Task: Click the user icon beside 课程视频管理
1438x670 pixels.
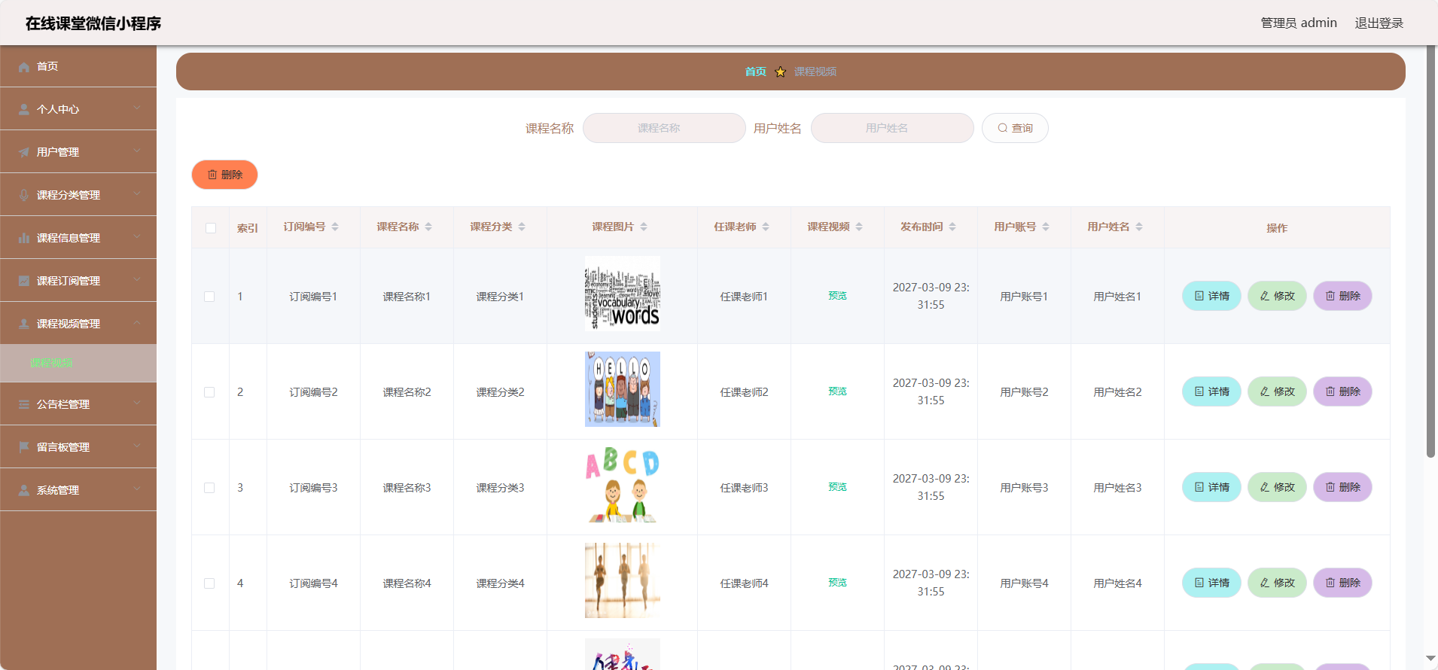Action: (24, 324)
